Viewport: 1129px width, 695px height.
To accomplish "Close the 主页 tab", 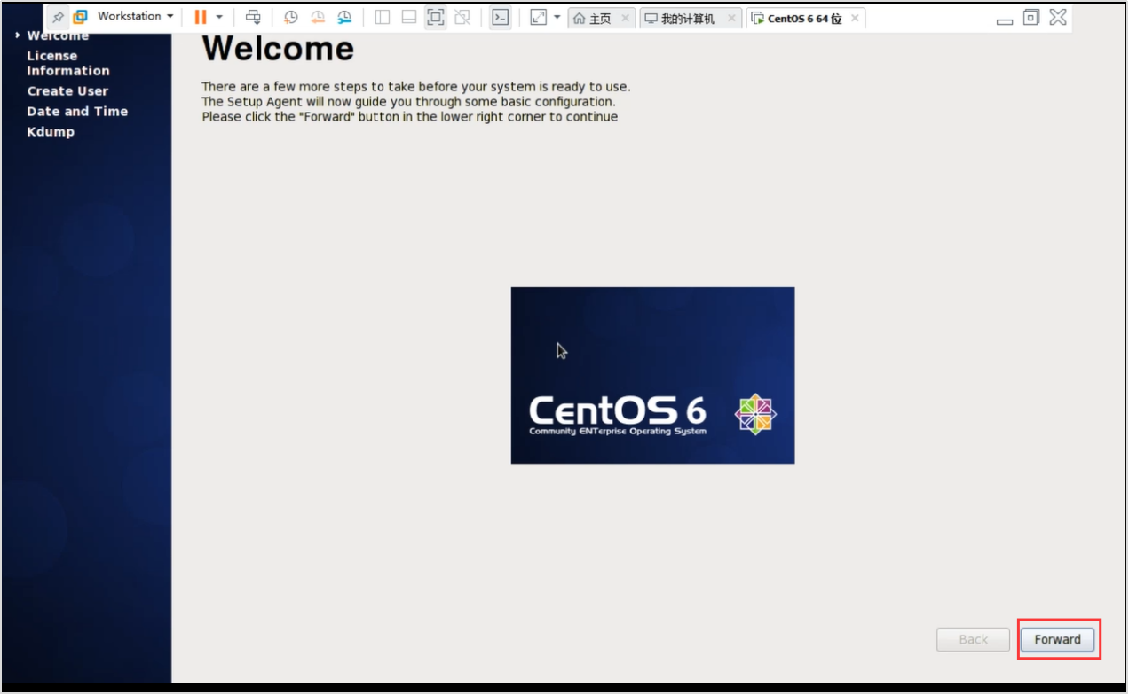I will 626,19.
